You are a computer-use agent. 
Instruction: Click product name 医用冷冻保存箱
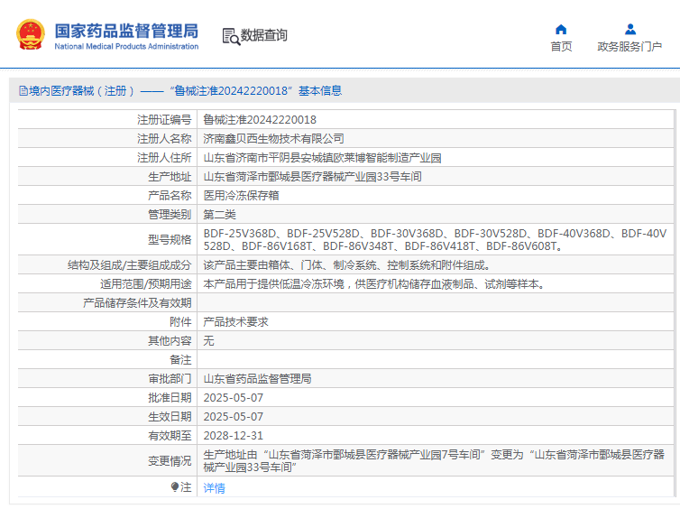pos(241,196)
